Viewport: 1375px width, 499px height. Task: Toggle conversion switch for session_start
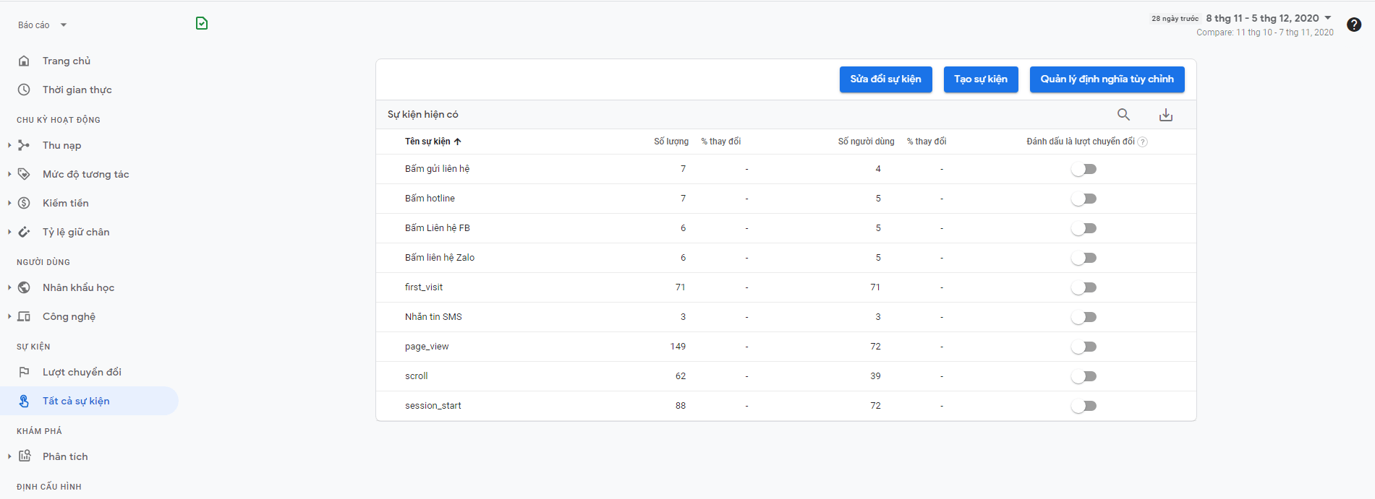click(x=1084, y=406)
